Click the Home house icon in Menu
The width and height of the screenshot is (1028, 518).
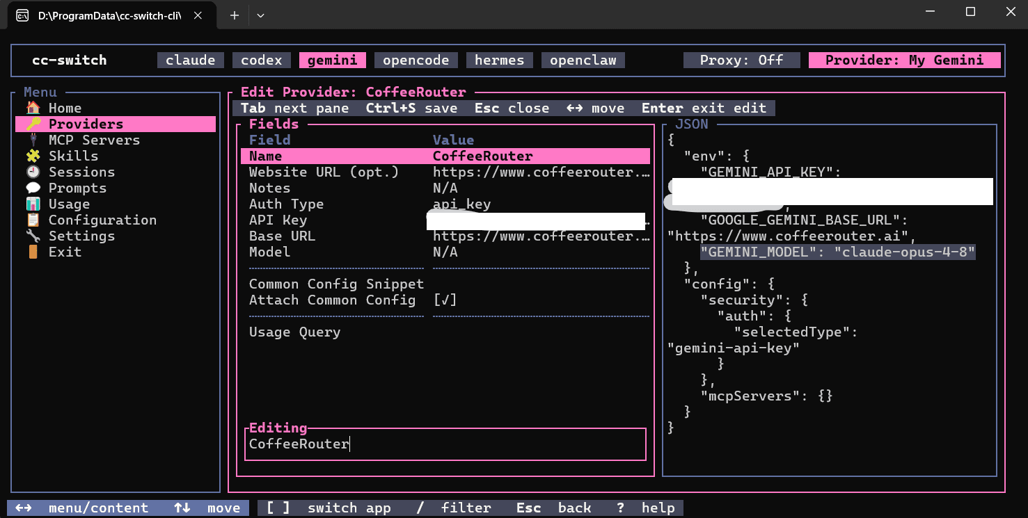pos(33,108)
